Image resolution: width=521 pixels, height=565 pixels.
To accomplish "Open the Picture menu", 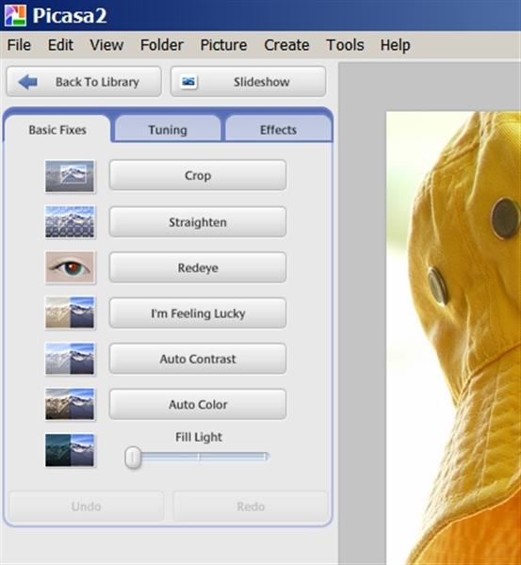I will point(223,45).
